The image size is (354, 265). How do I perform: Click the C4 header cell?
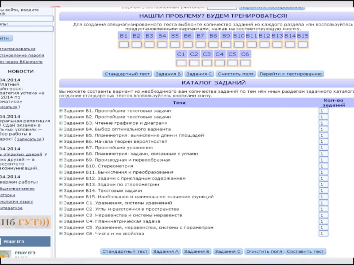(x=219, y=54)
